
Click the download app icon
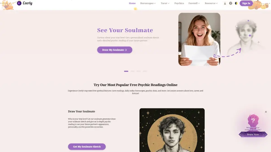click(225, 3)
